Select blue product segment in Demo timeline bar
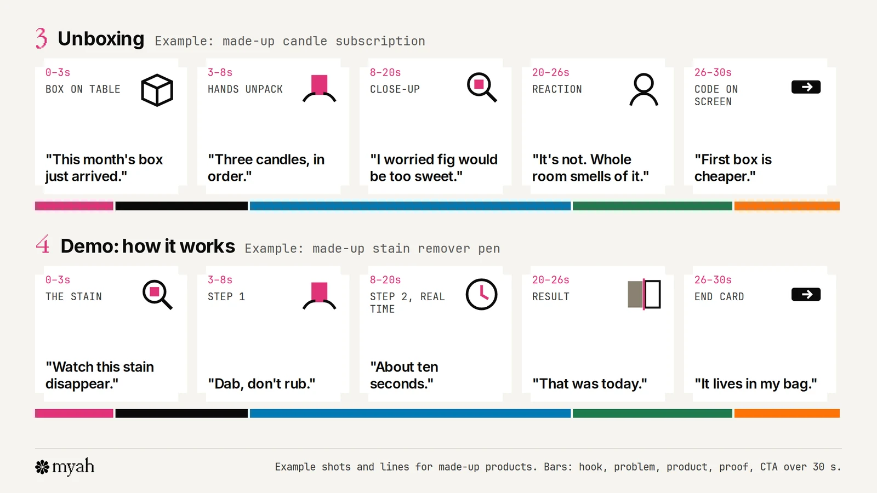 pyautogui.click(x=410, y=414)
